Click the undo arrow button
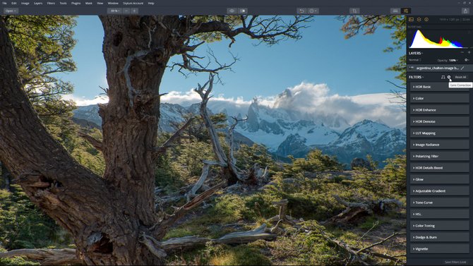The height and width of the screenshot is (266, 473). click(x=301, y=11)
